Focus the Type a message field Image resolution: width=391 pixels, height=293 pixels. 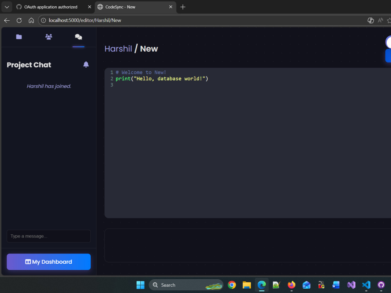click(48, 236)
